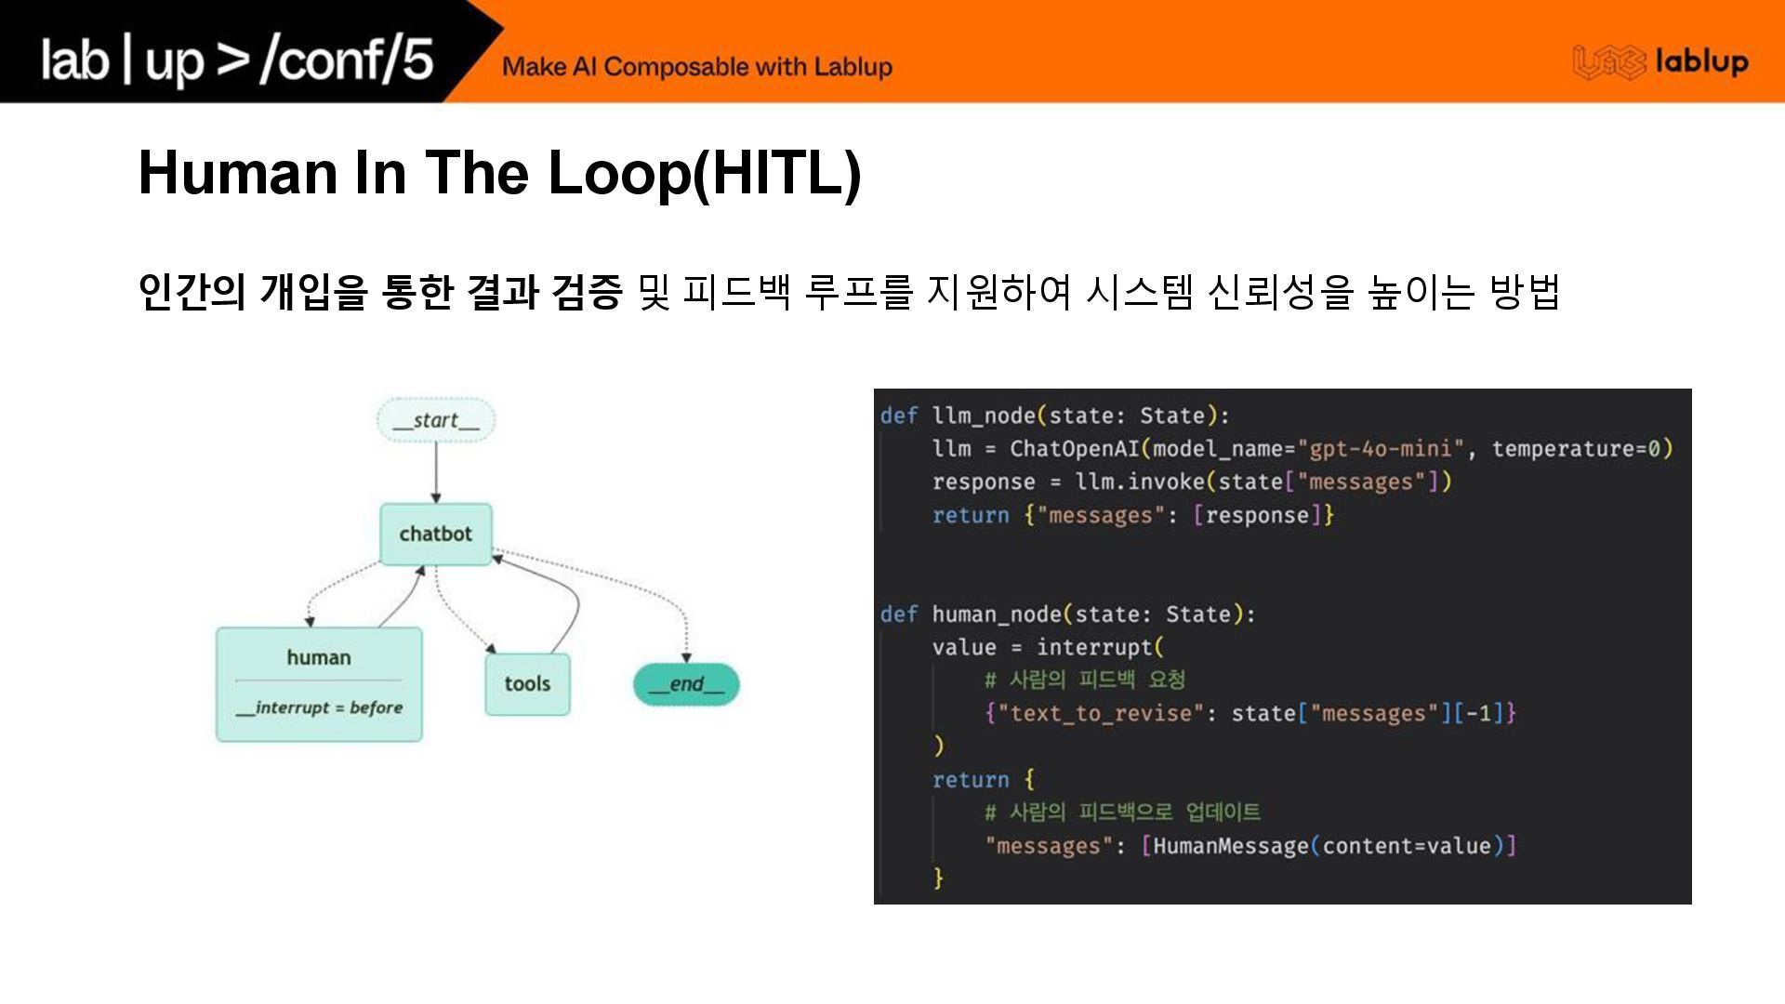Click the Korean text 시스템 신뢰성을 높이는 방법
The image size is (1785, 1004).
pos(1320,292)
